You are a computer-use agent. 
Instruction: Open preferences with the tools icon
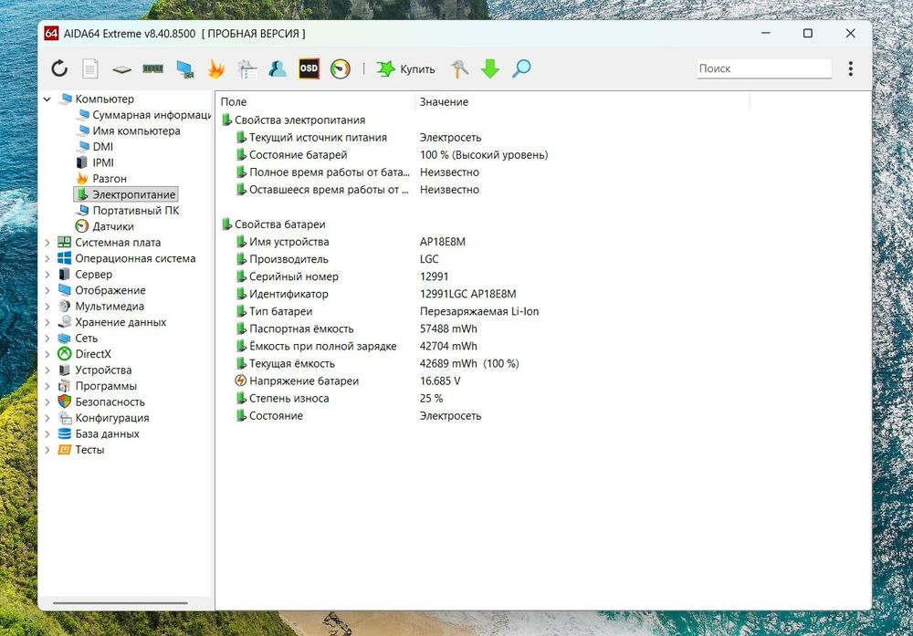[x=459, y=68]
